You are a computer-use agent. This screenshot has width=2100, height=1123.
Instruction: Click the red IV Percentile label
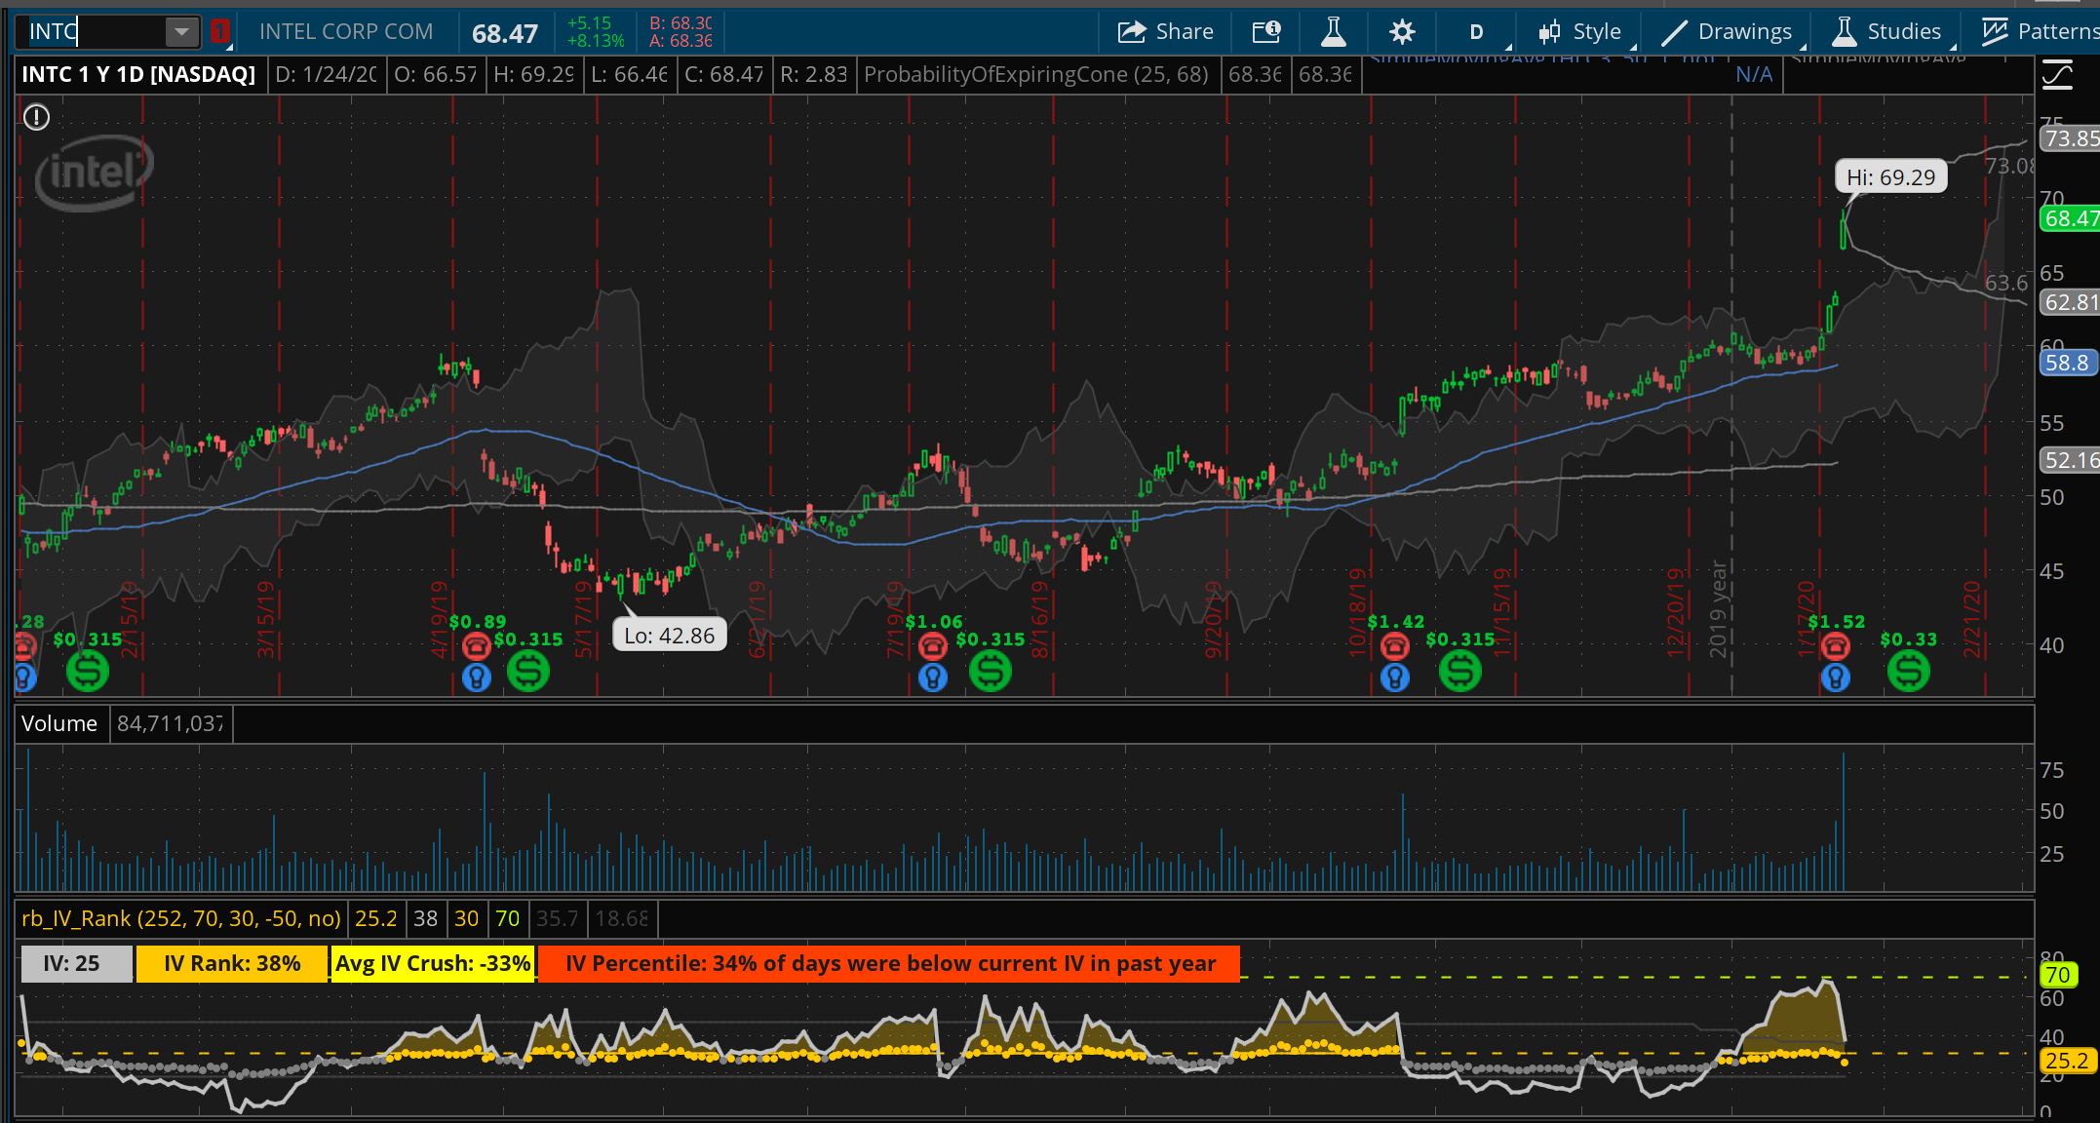(889, 964)
